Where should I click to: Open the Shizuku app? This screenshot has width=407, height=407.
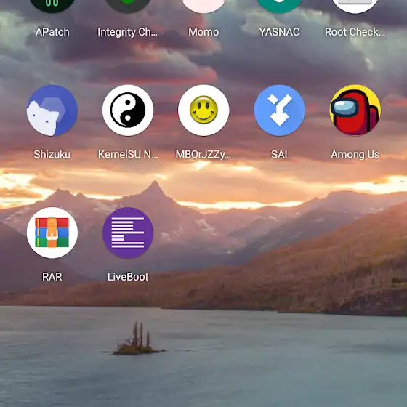(52, 110)
